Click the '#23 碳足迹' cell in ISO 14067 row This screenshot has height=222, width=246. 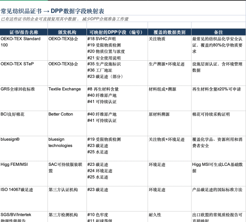click(117, 199)
